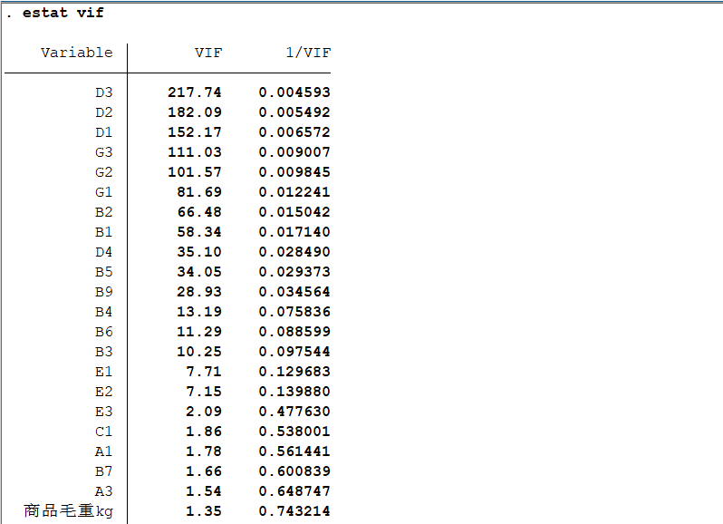Select variable name B3

104,352
